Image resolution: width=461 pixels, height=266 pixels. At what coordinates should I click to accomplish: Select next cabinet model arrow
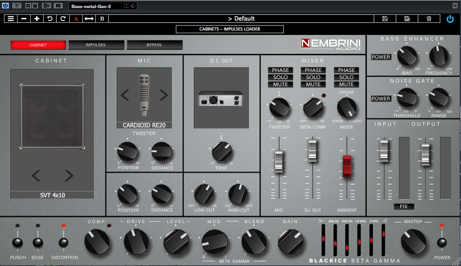point(69,175)
